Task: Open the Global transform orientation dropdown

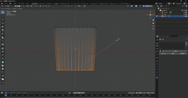Action: (69, 6)
